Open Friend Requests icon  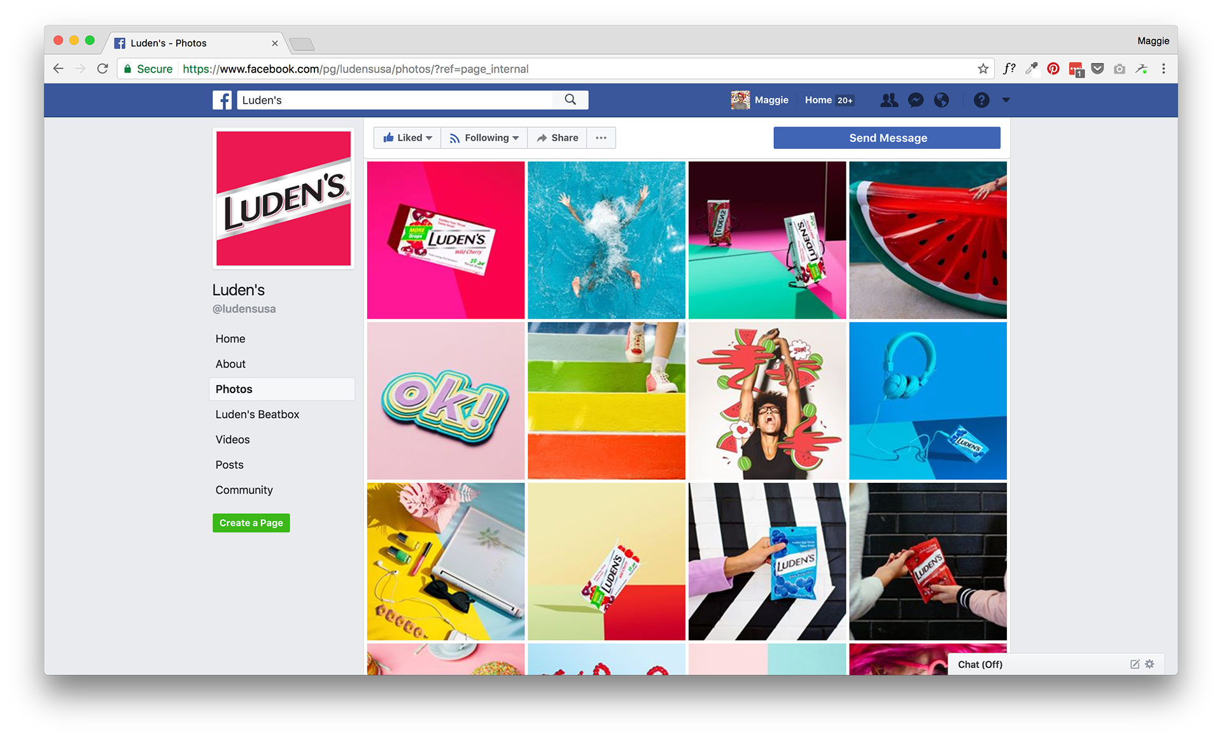pyautogui.click(x=889, y=100)
